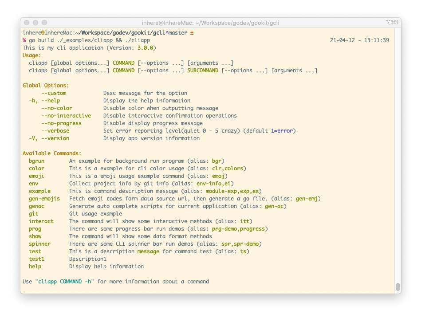The width and height of the screenshot is (425, 314).
Task: Select the "--help" global option text
Action: (50, 100)
